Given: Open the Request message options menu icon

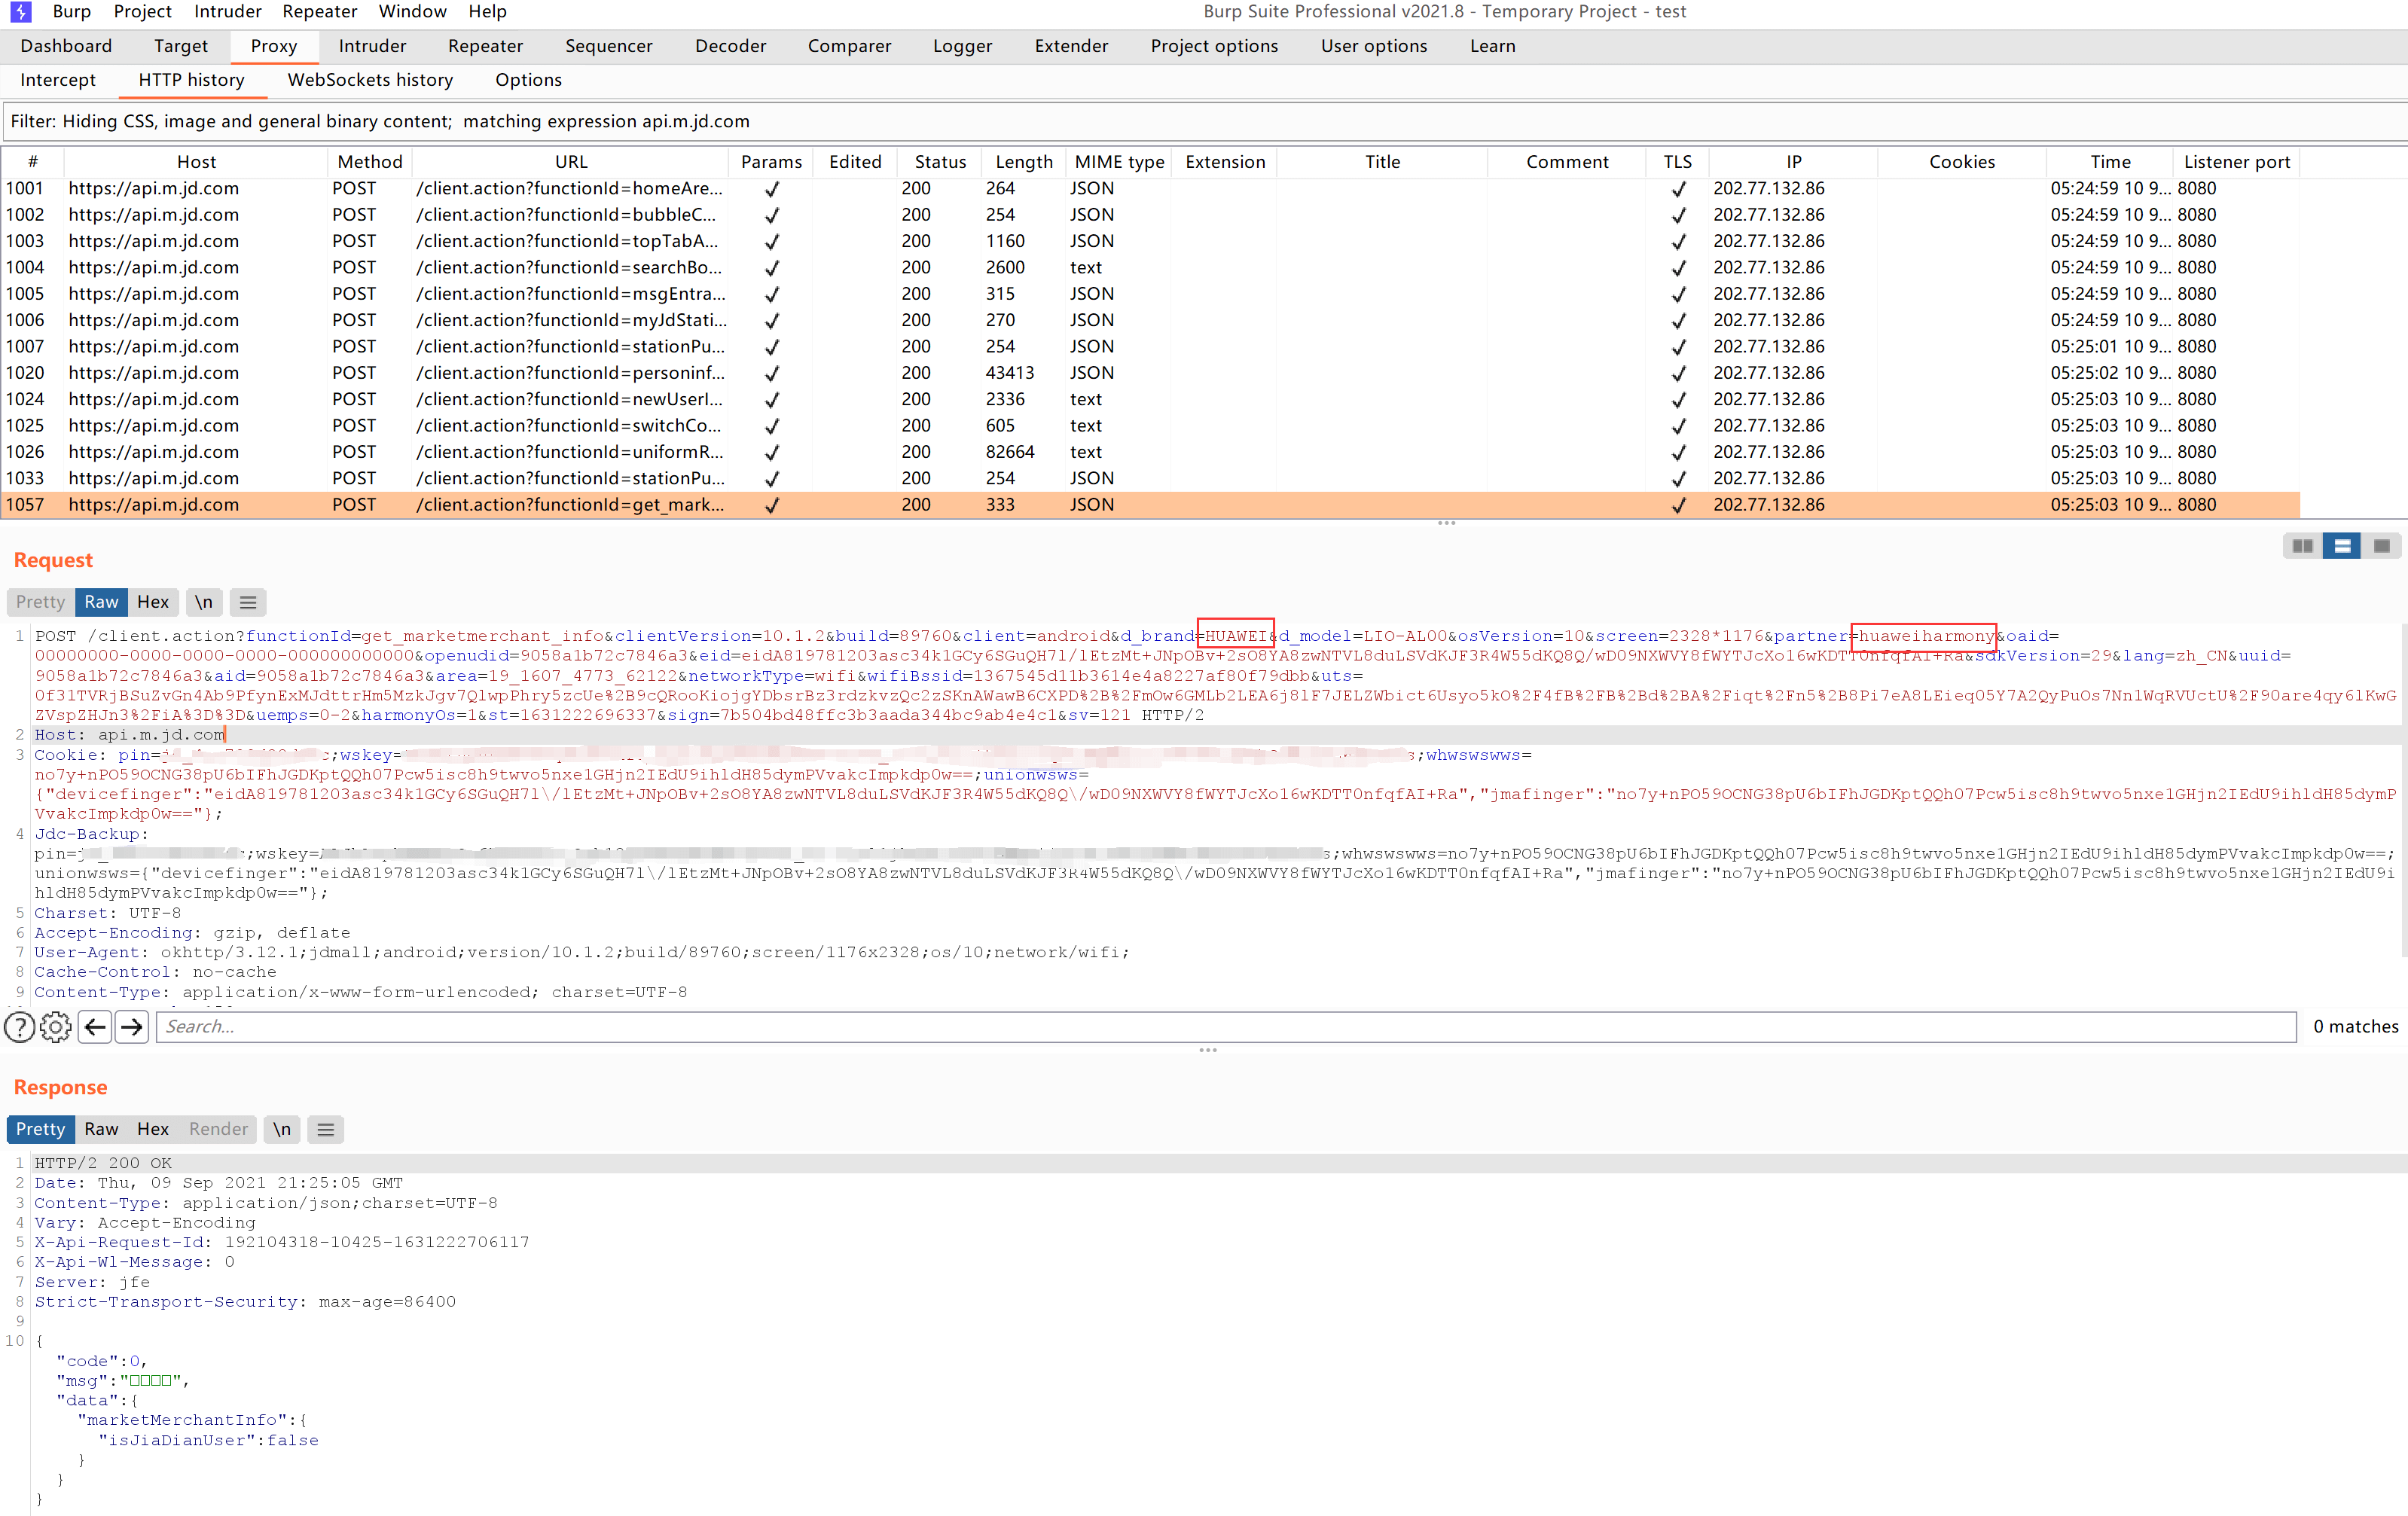Looking at the screenshot, I should point(248,602).
